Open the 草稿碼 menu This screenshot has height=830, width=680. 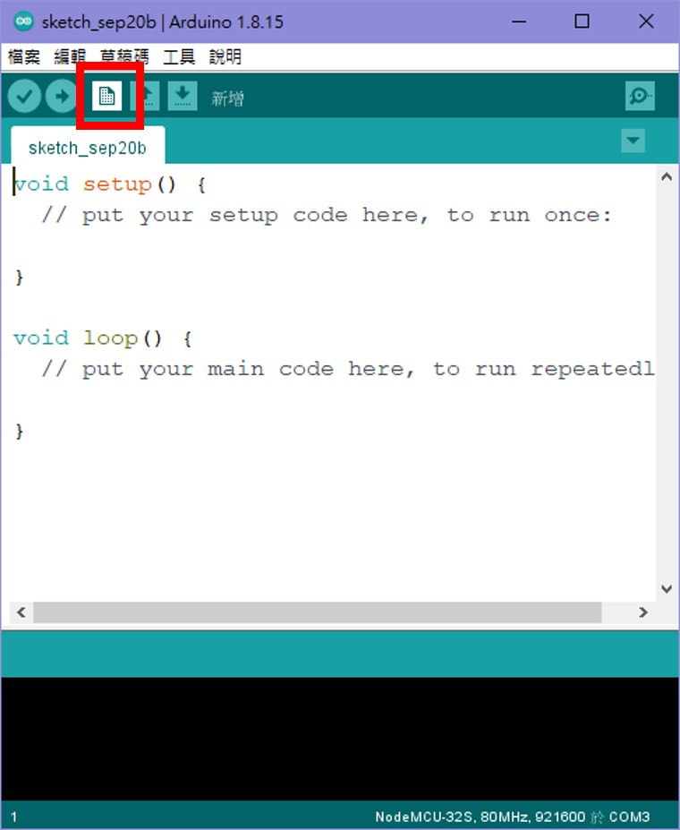(x=124, y=56)
